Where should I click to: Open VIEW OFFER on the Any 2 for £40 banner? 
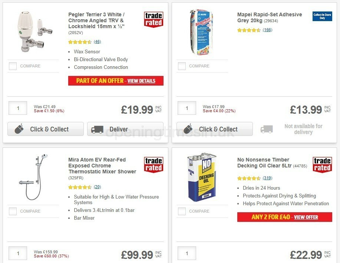point(306,217)
